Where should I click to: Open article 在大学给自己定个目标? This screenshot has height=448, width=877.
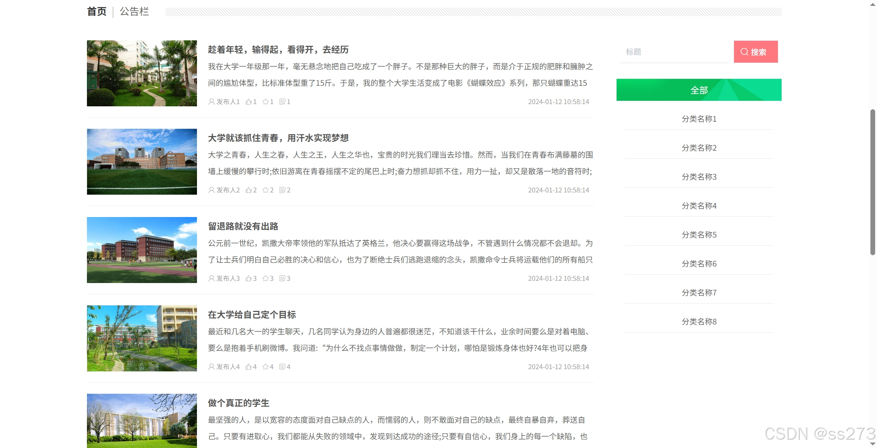252,315
